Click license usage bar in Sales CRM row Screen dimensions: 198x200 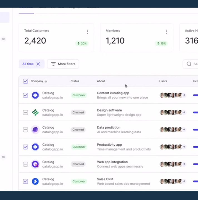click(195, 181)
